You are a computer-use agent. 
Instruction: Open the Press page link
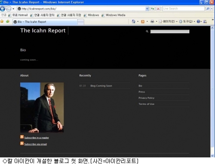pos(141,92)
